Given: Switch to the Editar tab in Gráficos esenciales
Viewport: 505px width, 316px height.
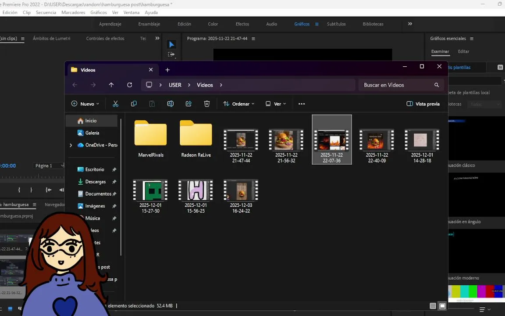Looking at the screenshot, I should 463,52.
